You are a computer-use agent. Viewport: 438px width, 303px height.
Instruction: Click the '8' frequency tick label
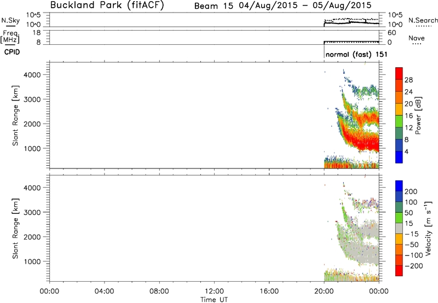pyautogui.click(x=38, y=43)
